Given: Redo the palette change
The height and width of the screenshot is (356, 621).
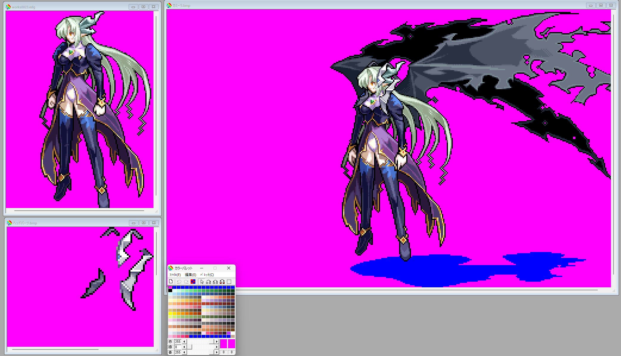Looking at the screenshot, I should pos(186,281).
